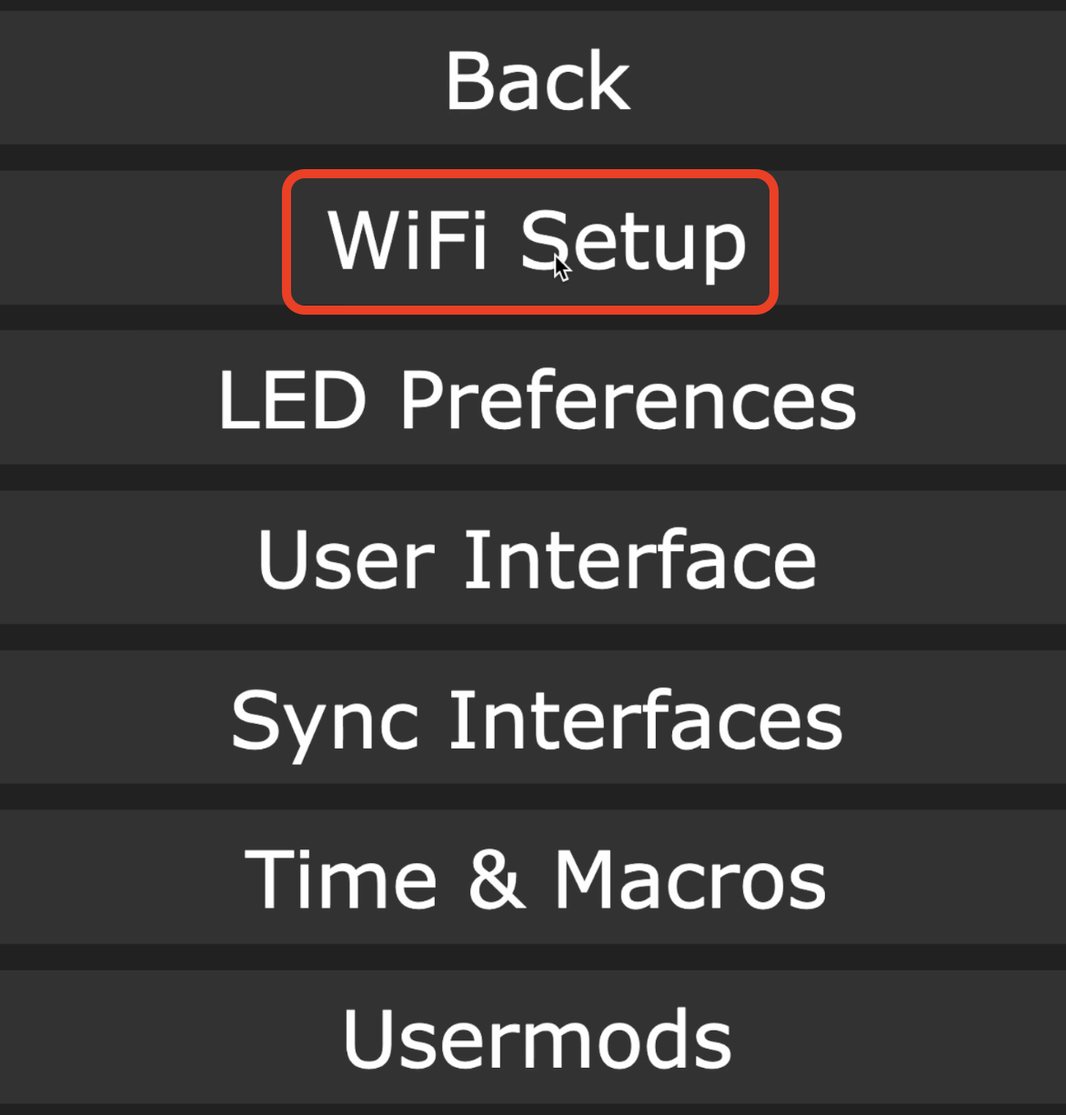Screen dimensions: 1066x1115
Task: Click the Back button
Action: 537,80
